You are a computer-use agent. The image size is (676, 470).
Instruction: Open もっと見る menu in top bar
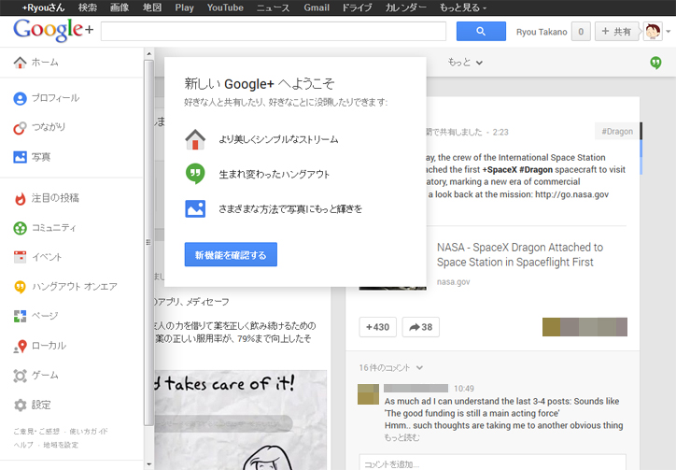pyautogui.click(x=462, y=7)
